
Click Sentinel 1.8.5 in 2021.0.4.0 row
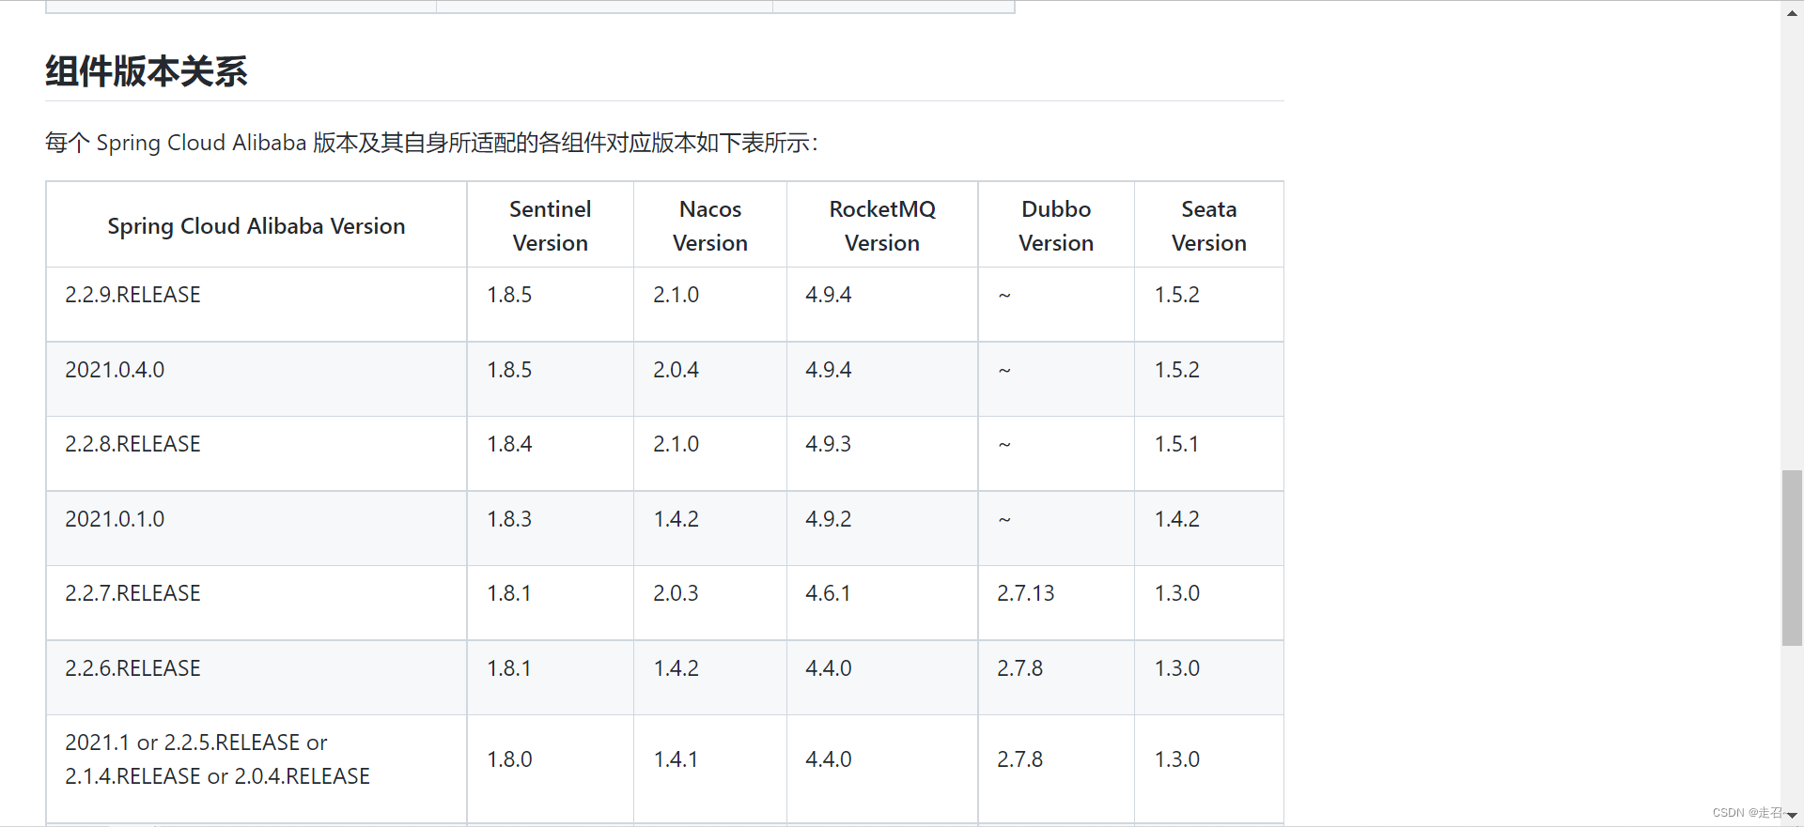click(x=509, y=370)
